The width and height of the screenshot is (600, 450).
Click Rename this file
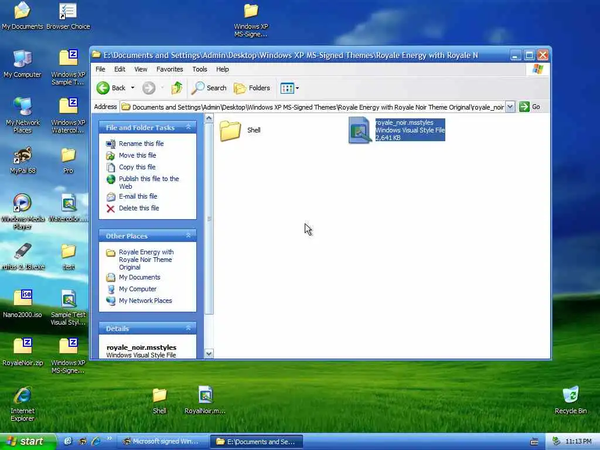point(141,144)
